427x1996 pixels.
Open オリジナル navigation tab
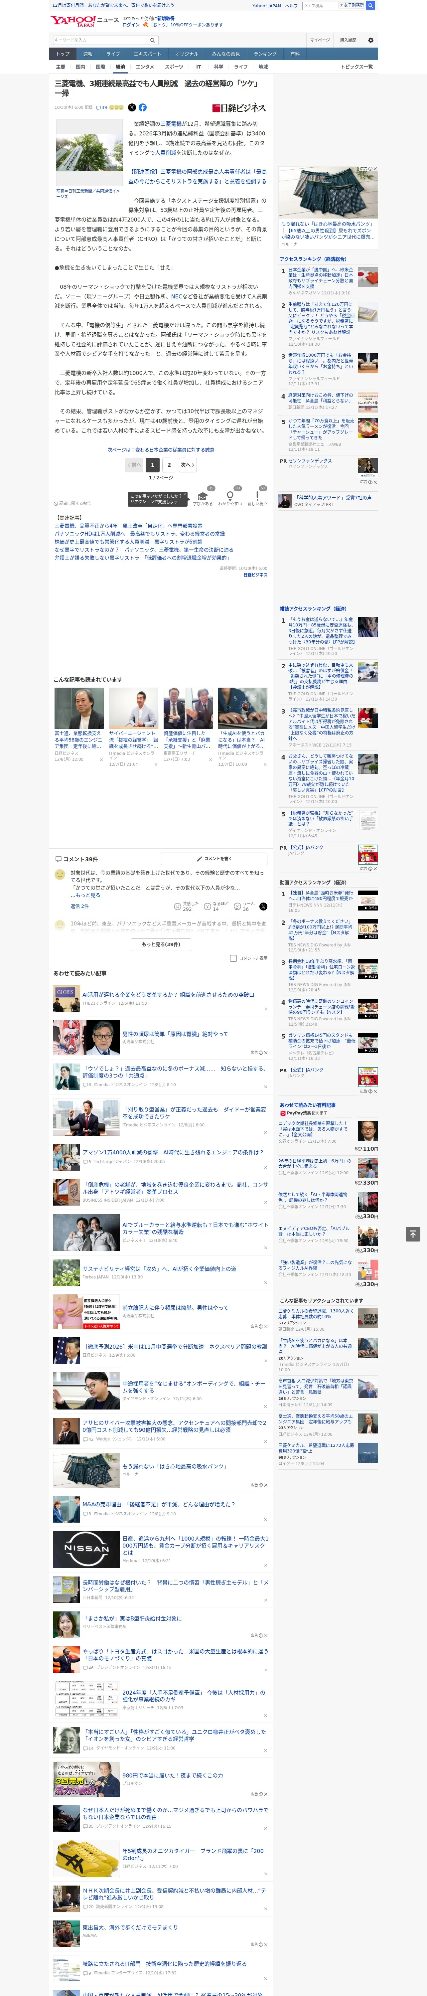(x=187, y=54)
